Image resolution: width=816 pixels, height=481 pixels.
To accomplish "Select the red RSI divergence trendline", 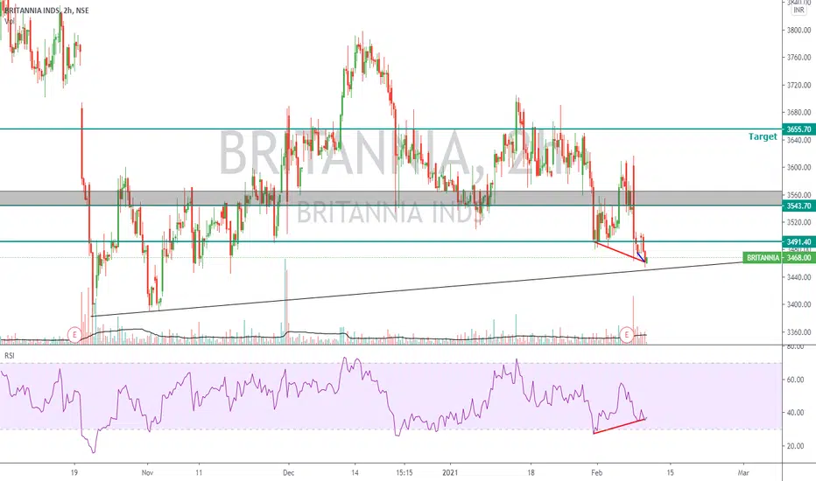I will pyautogui.click(x=619, y=426).
